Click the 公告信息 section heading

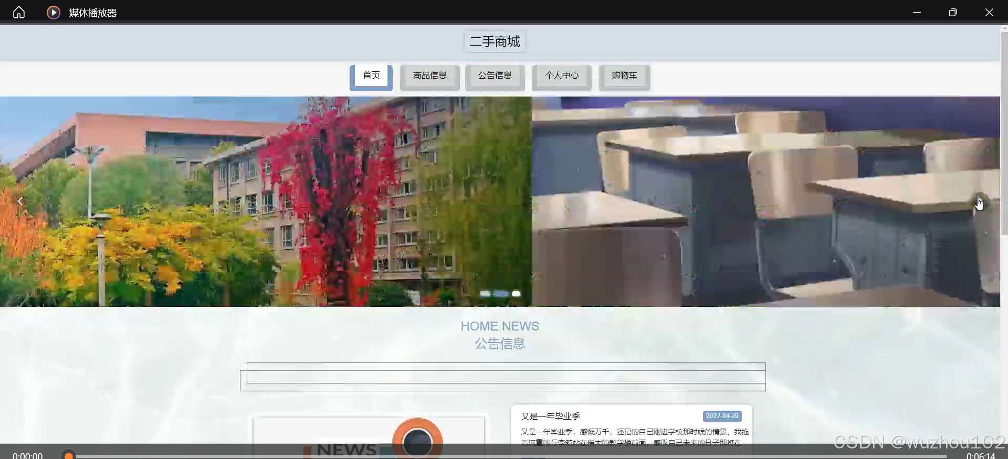tap(500, 344)
